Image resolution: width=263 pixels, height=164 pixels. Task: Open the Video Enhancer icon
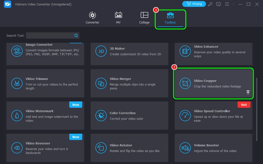click(185, 51)
